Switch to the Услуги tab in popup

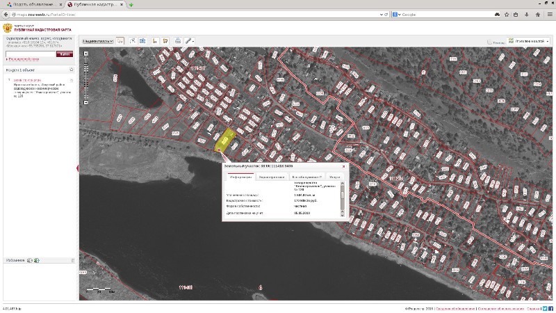(335, 177)
